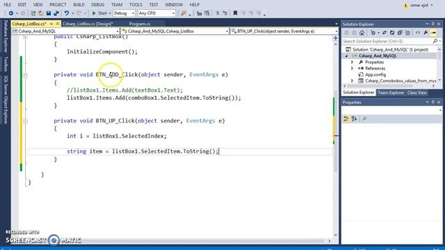Click the Navigate Backward toolbar icon
Screen dimensions: 445x250
pos(11,13)
